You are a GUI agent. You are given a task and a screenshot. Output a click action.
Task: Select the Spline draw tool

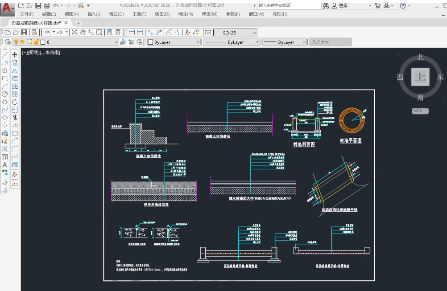(x=4, y=110)
